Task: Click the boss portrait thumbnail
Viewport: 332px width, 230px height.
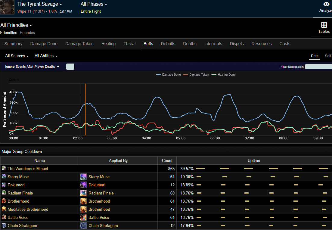Action: pos(7,7)
